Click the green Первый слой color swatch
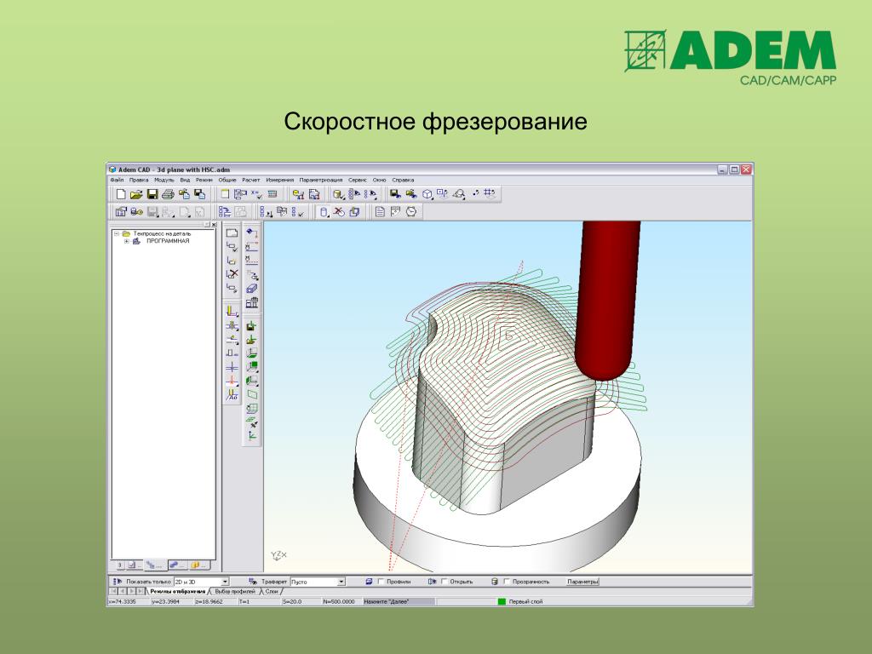Screen dimensions: 872x654 tap(500, 599)
